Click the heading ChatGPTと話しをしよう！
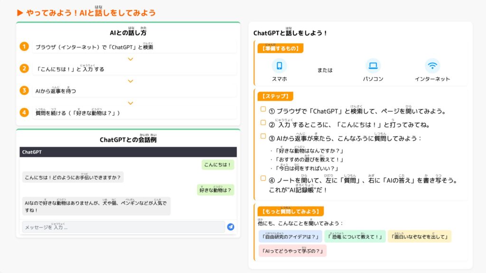The image size is (486, 273). [x=290, y=33]
